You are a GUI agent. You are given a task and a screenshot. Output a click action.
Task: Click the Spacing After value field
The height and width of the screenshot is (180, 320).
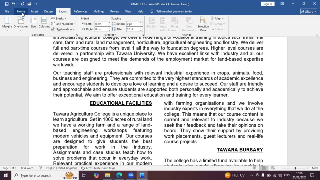(x=132, y=29)
